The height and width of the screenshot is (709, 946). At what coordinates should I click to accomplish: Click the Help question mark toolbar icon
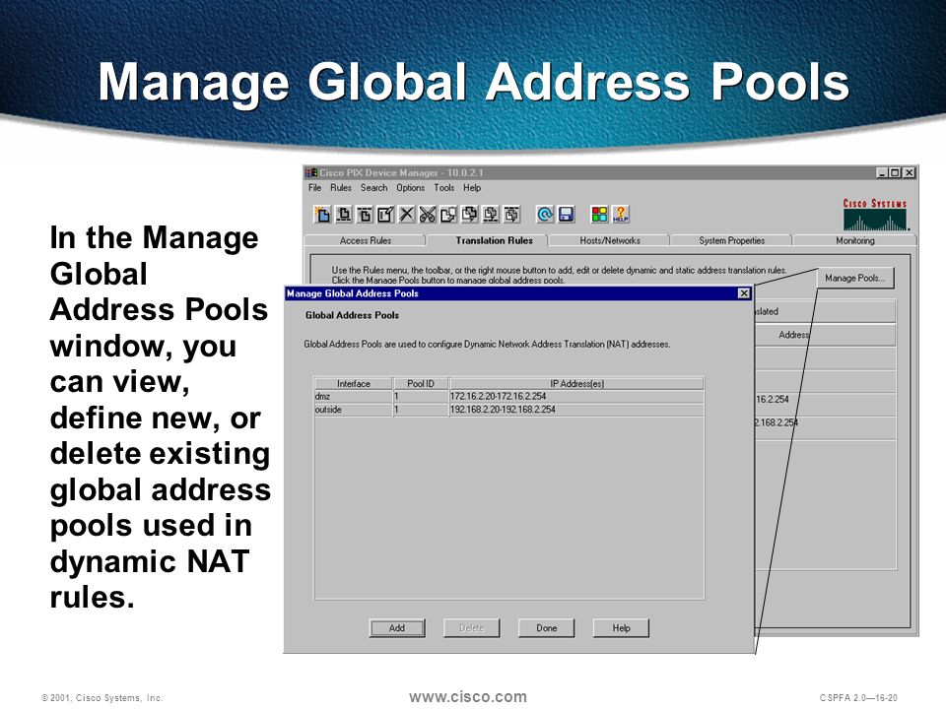[x=620, y=214]
